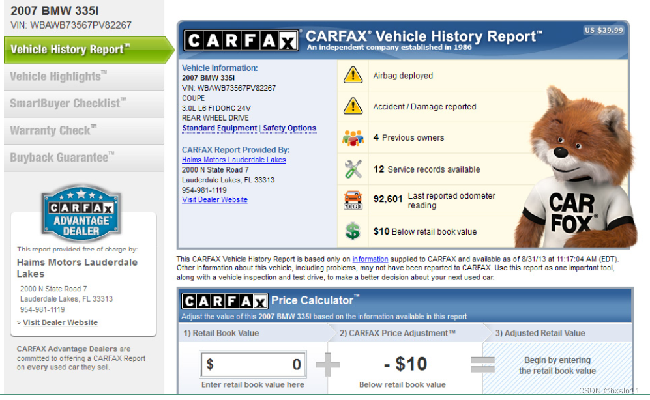Switch to the Vehicle Highlights tab
Viewport: 650px width, 400px height.
pos(83,77)
